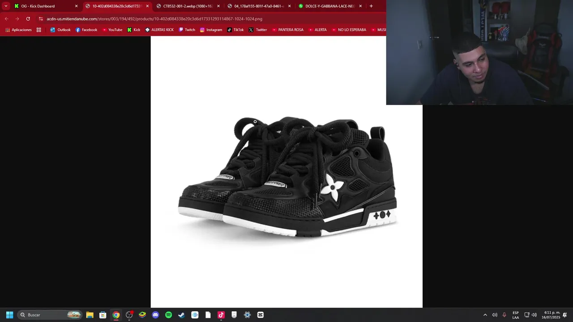This screenshot has height=322, width=573.
Task: Open the network status tray icon
Action: 527,315
